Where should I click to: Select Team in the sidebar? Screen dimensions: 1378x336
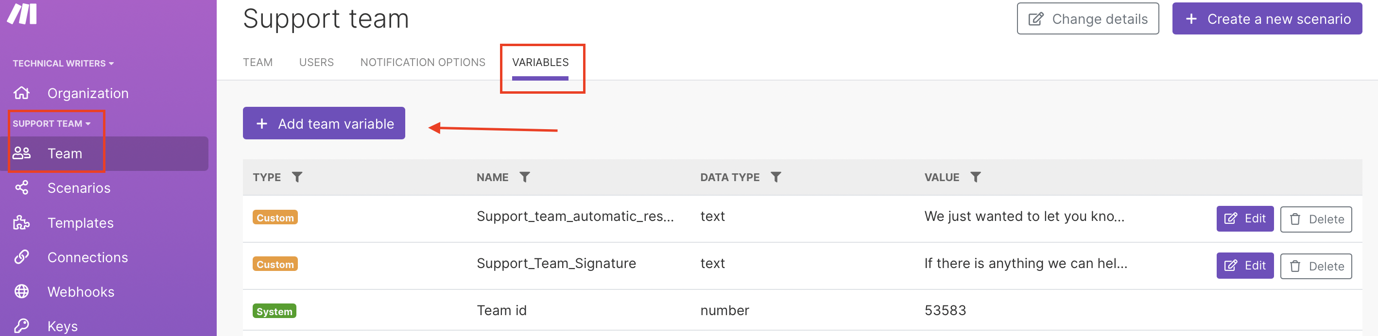105,153
